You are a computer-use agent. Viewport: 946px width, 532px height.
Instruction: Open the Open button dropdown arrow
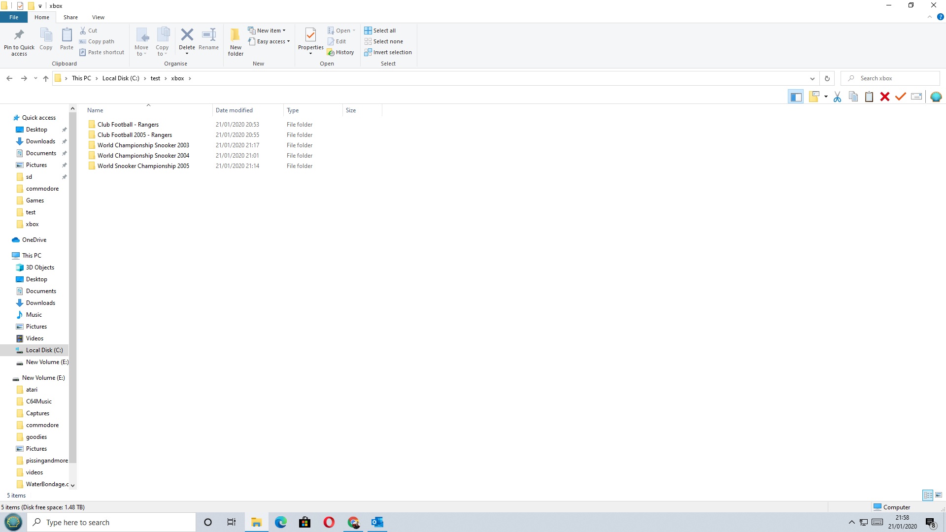(x=354, y=31)
